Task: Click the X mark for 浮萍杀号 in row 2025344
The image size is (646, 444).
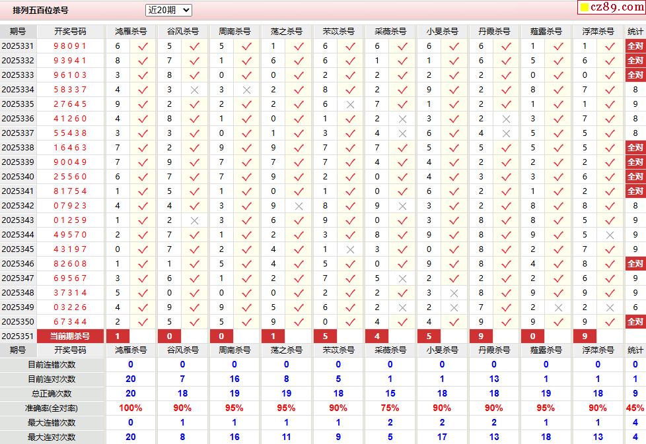Action: click(610, 235)
